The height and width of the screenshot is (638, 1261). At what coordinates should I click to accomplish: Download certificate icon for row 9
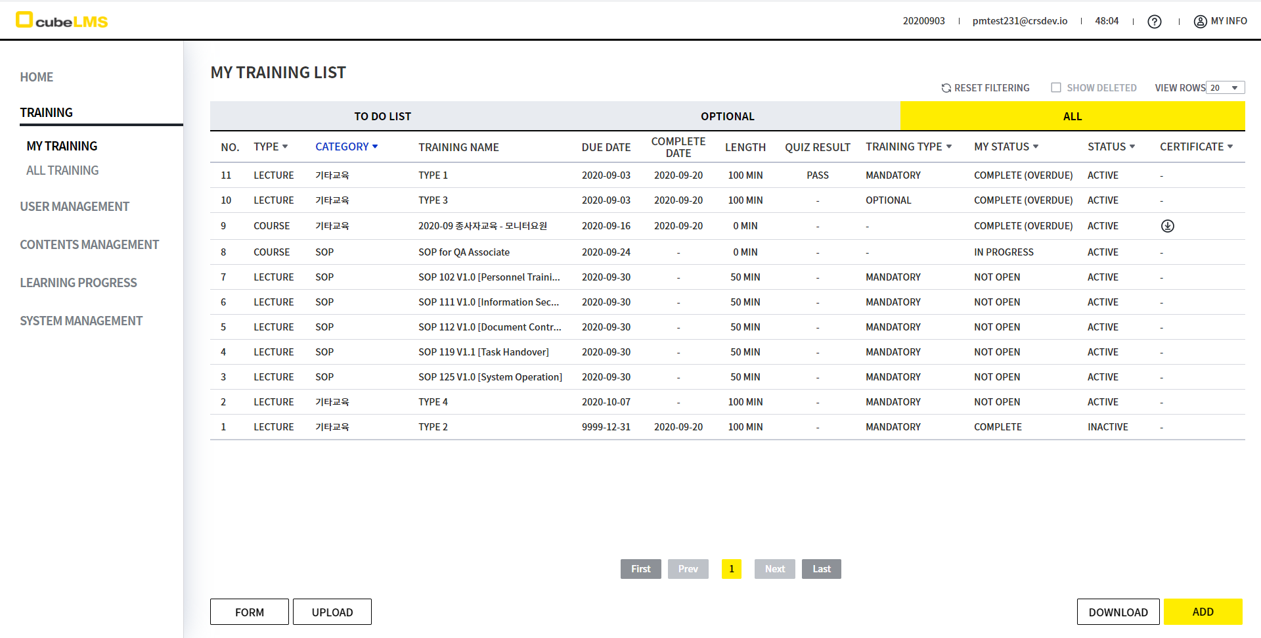(1167, 226)
